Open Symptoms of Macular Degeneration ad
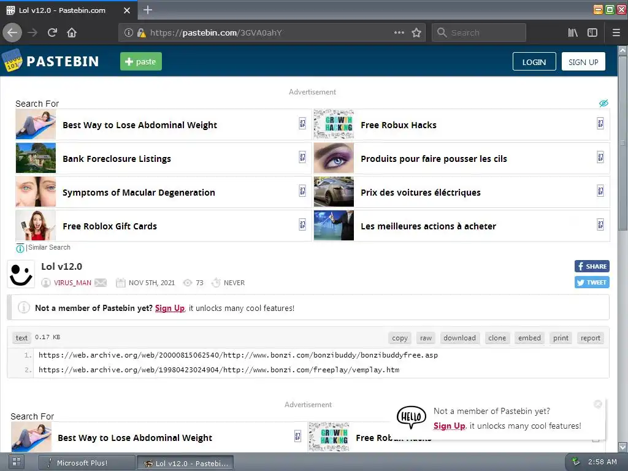 163,192
